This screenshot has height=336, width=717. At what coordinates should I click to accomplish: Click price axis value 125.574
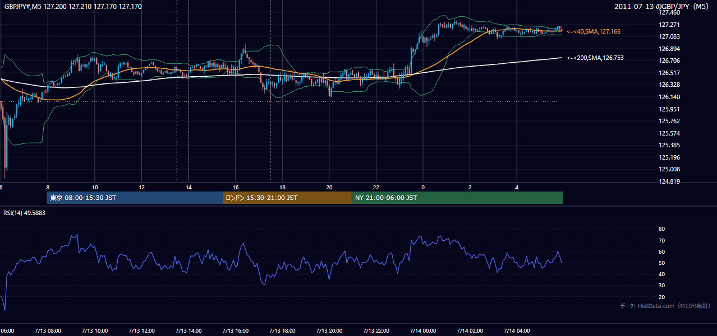669,133
